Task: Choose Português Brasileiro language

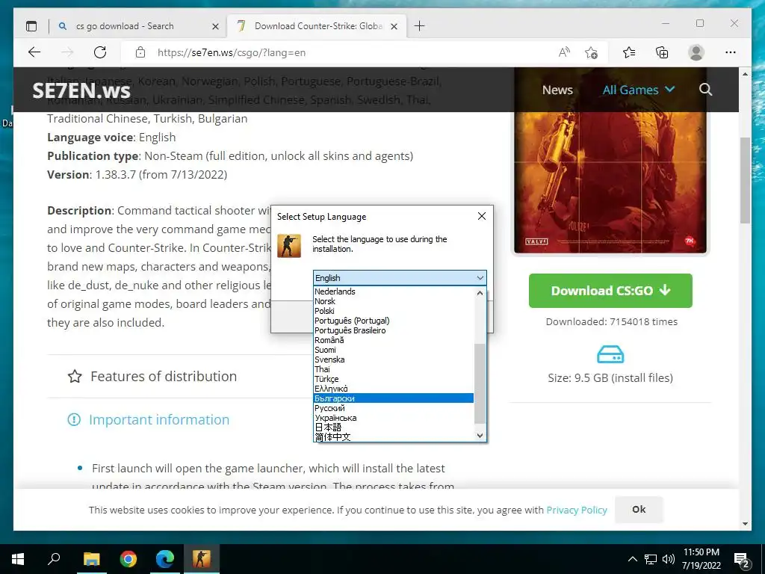Action: click(393, 330)
